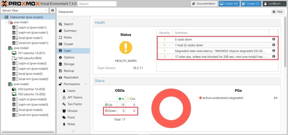Click the Help button
Viewport: 288px width, 135px height.
click(278, 12)
